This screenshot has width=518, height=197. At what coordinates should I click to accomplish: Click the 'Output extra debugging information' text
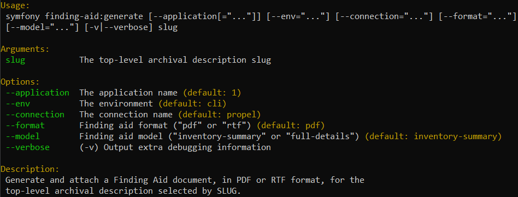[187, 147]
